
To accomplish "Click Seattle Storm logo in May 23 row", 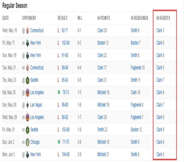I will (28, 80).
